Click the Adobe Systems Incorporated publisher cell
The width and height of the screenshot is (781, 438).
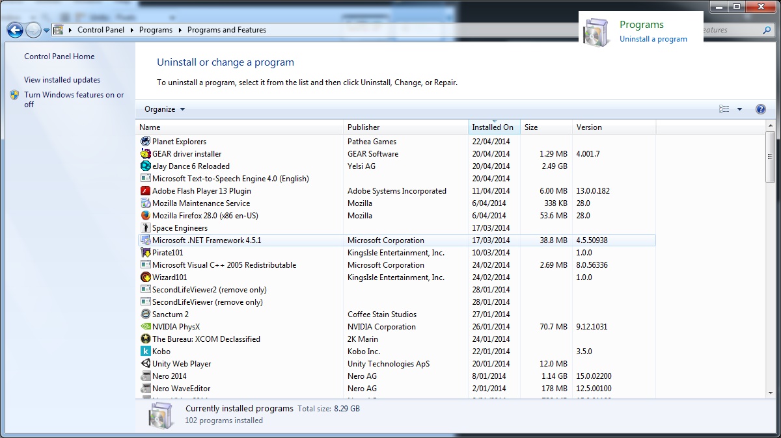tap(397, 191)
